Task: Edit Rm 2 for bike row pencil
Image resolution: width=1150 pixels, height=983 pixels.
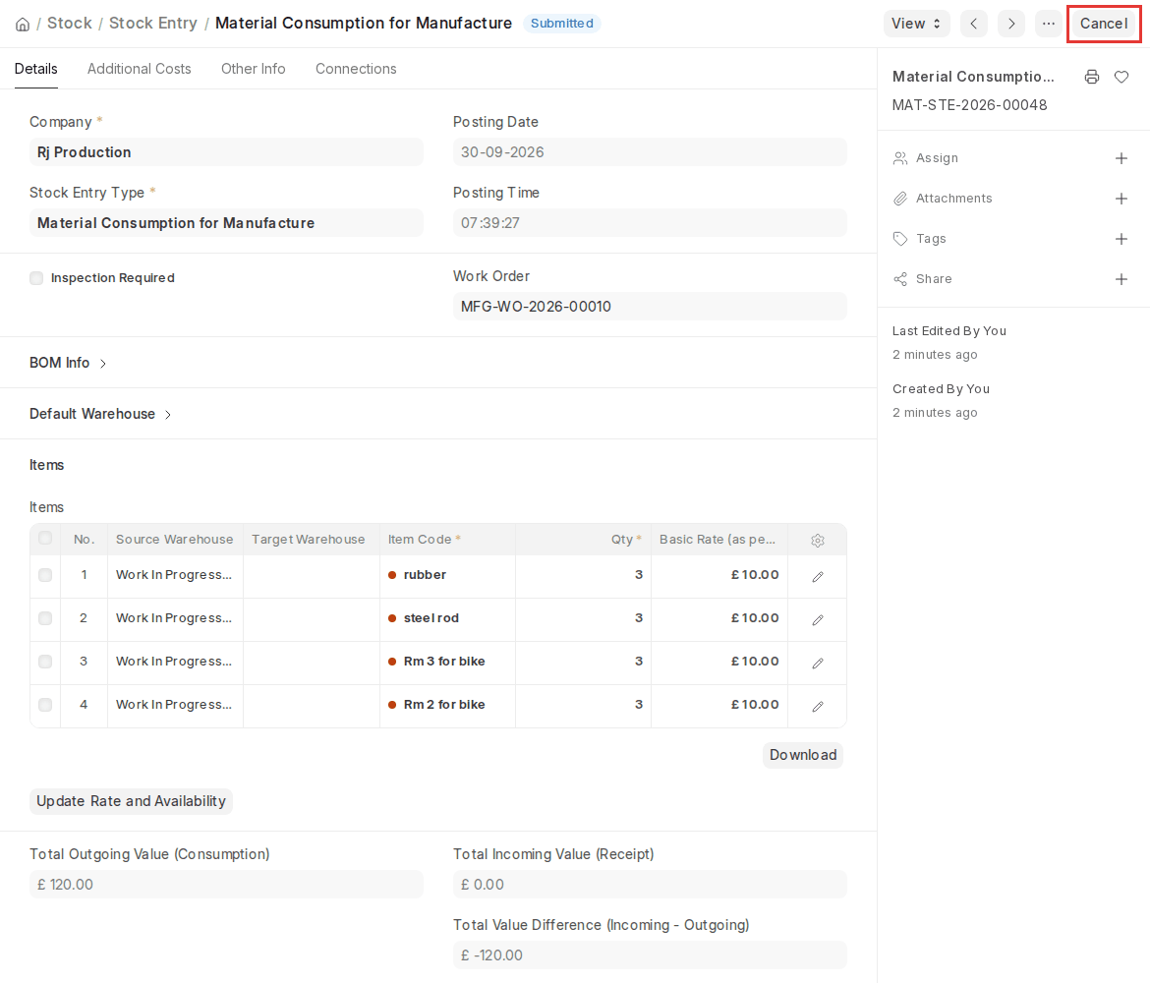Action: click(818, 707)
